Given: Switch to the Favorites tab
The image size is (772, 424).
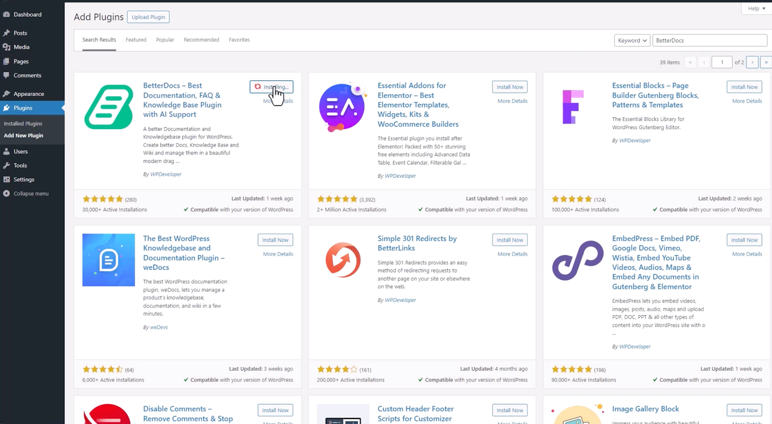Looking at the screenshot, I should click(239, 40).
